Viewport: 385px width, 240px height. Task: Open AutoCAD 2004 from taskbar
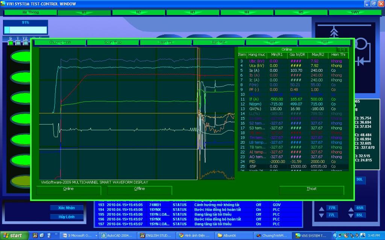coord(118,235)
